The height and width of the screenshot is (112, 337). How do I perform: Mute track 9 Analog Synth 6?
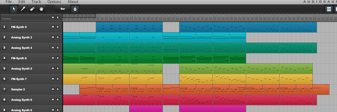pos(53,110)
